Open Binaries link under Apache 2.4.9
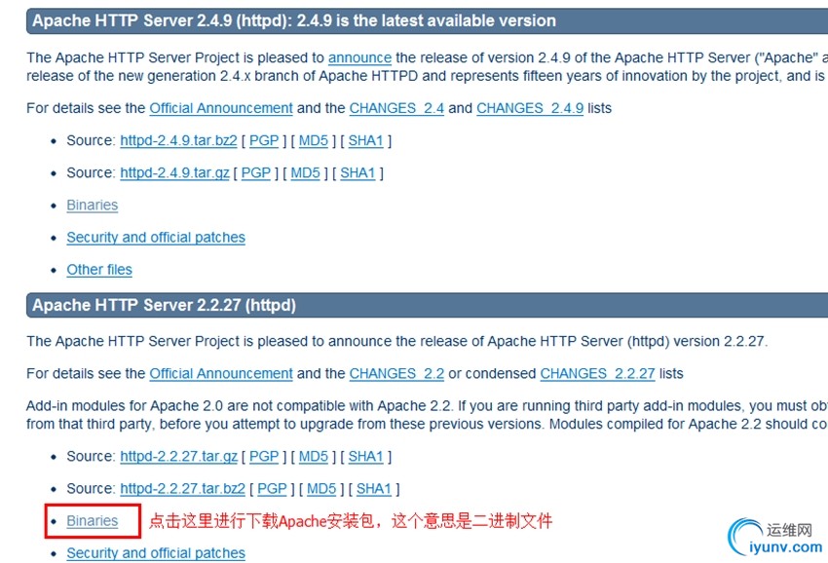The image size is (828, 563). [x=93, y=206]
